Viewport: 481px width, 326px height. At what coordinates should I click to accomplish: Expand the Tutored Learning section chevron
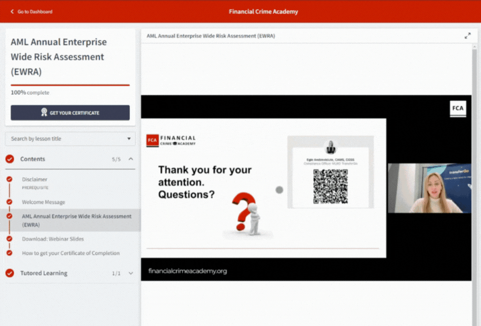[131, 273]
